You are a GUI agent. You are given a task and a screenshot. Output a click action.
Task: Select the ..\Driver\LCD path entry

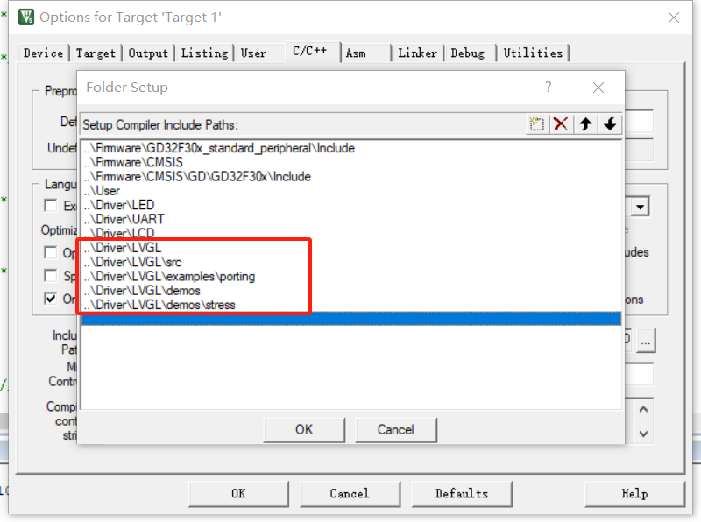pyautogui.click(x=351, y=233)
